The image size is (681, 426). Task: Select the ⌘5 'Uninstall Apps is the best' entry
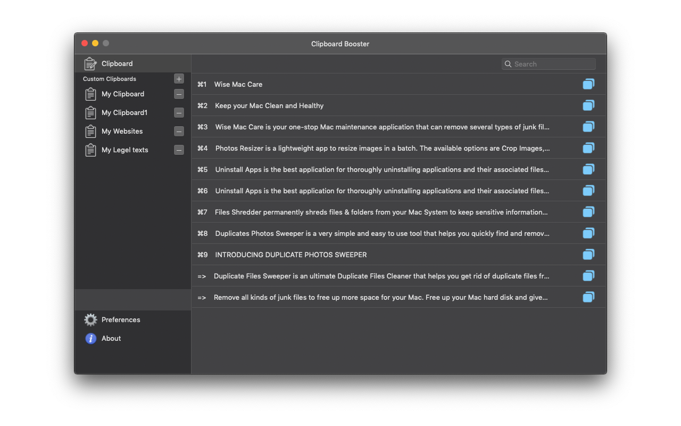coord(382,169)
